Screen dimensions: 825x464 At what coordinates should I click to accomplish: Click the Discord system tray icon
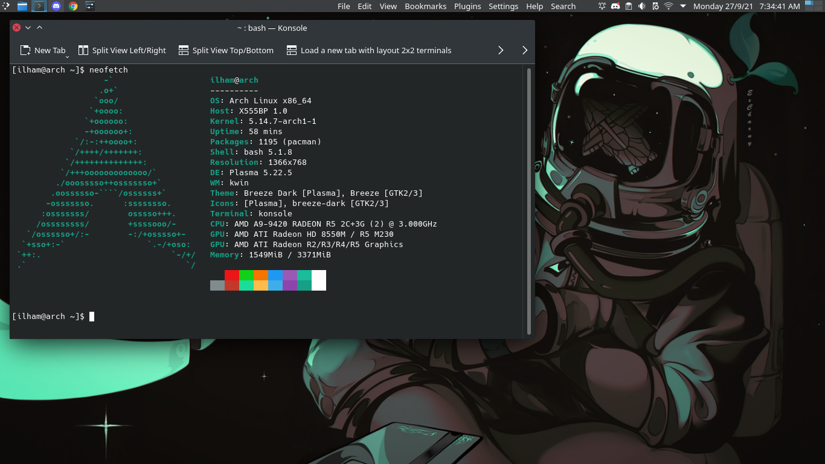[x=615, y=6]
